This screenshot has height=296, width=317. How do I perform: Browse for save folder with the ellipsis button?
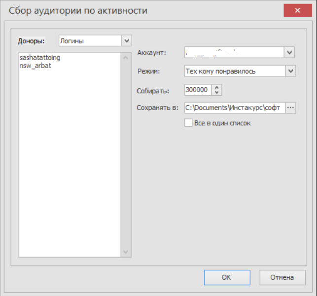pyautogui.click(x=290, y=108)
